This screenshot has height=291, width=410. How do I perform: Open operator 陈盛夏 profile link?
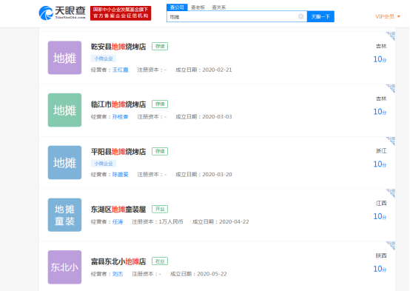(x=121, y=174)
